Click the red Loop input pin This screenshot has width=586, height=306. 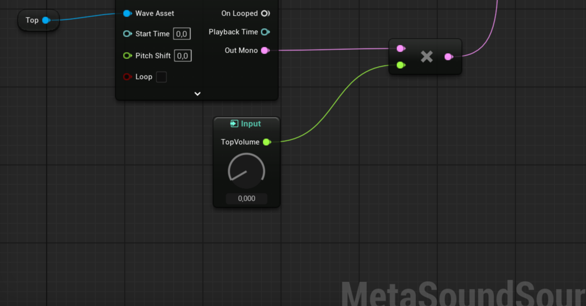pyautogui.click(x=127, y=76)
